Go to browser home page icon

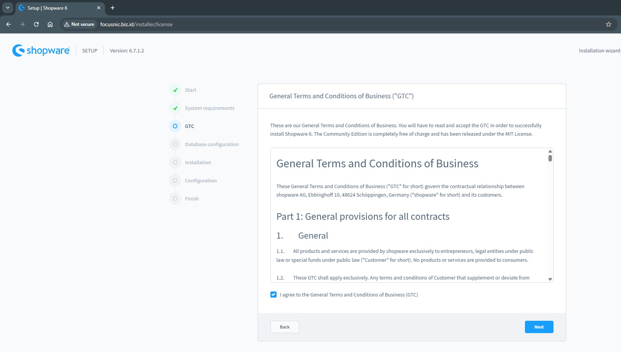50,24
